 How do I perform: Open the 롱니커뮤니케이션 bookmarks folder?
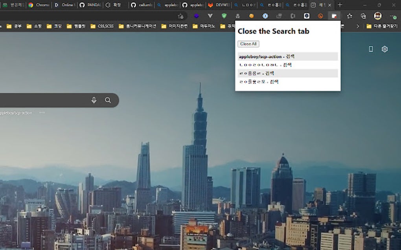click(x=138, y=26)
